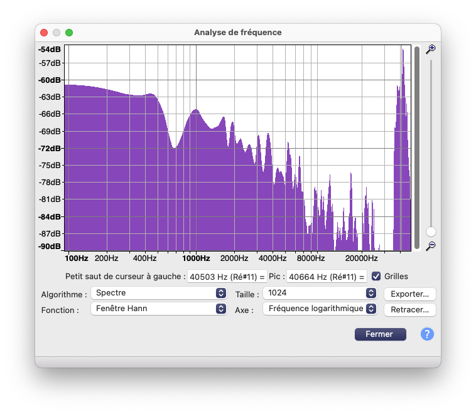Uncheck the Grilles checkbox
Screen dimensions: 476x414
tap(376, 276)
